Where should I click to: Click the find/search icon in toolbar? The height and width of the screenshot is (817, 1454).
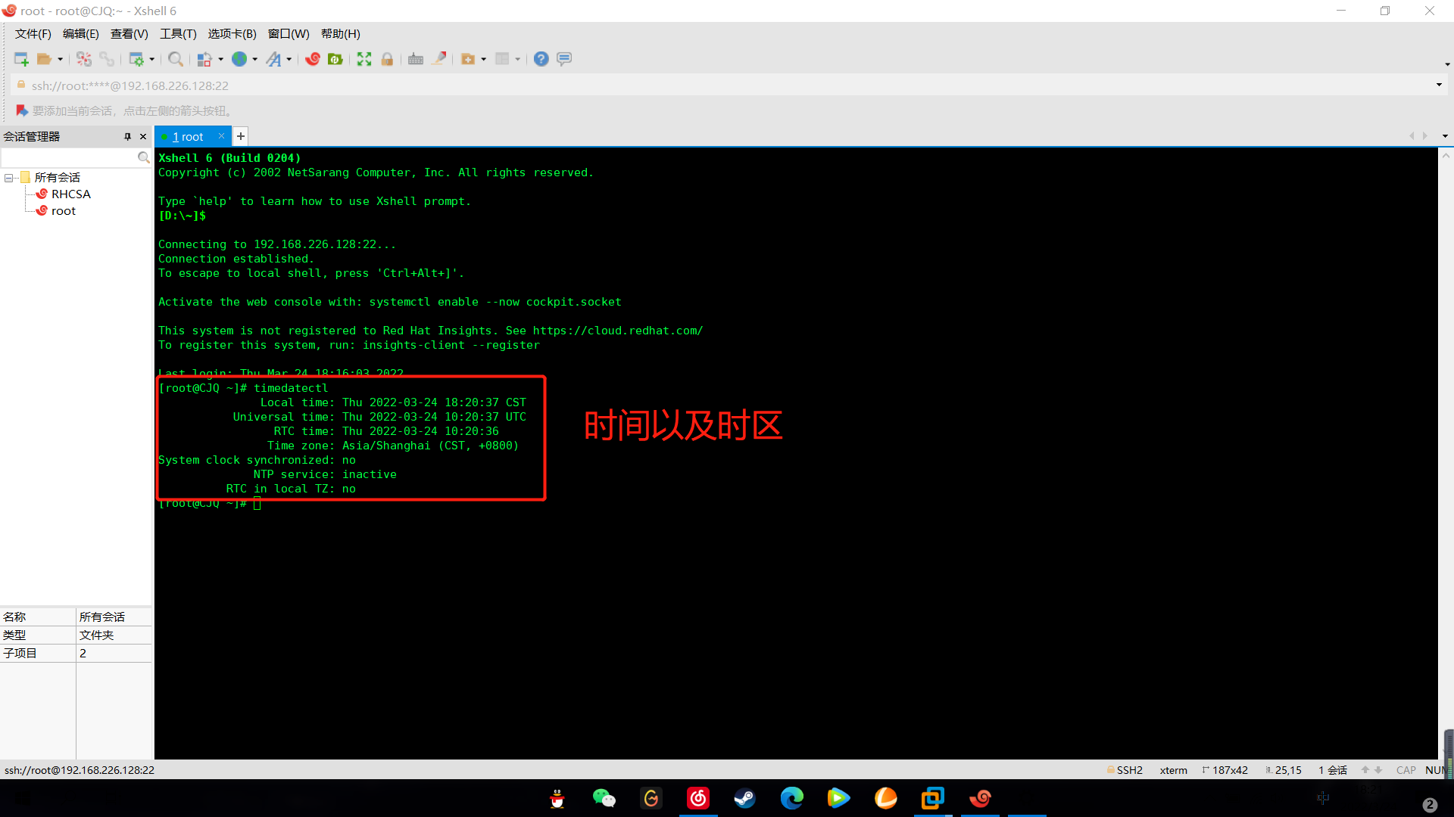176,59
